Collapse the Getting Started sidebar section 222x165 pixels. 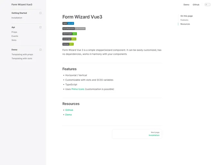tap(40, 13)
